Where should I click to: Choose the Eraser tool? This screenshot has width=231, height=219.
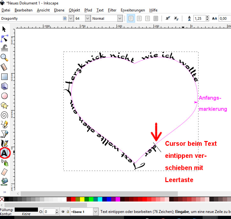click(4, 172)
